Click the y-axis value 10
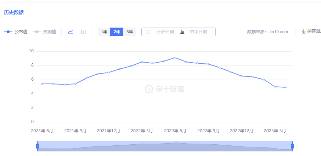321x156 pixels. click(x=31, y=51)
